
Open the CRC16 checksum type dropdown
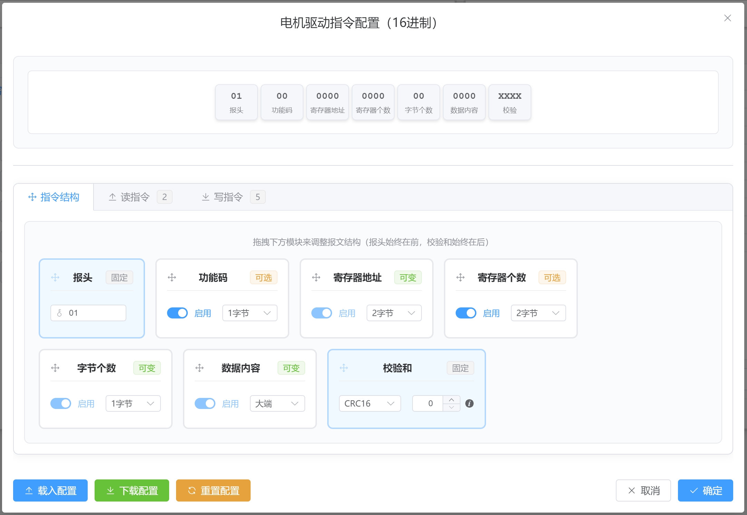tap(370, 403)
